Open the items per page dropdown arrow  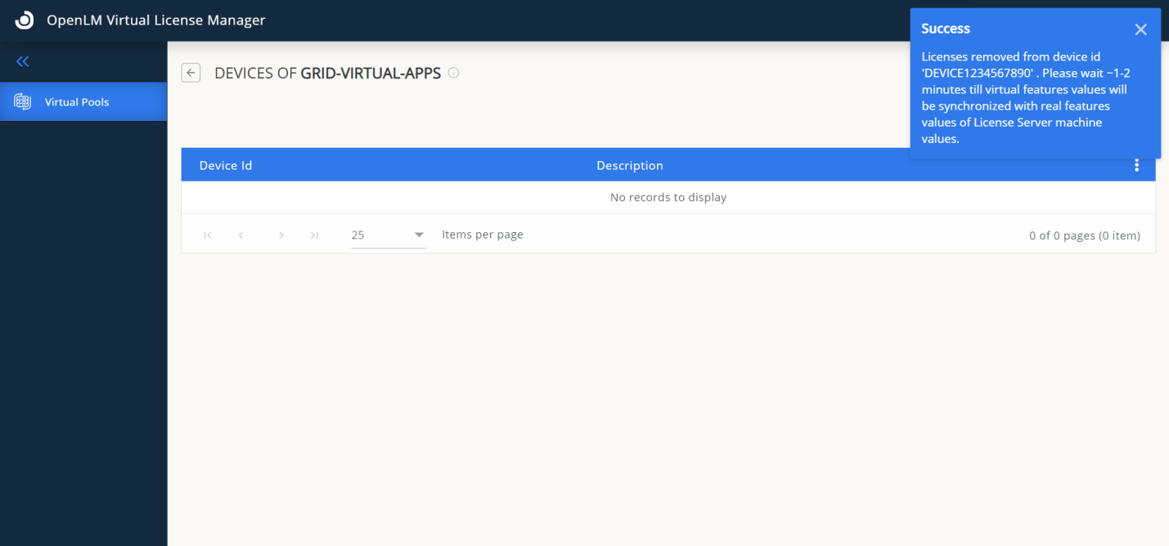(x=419, y=235)
